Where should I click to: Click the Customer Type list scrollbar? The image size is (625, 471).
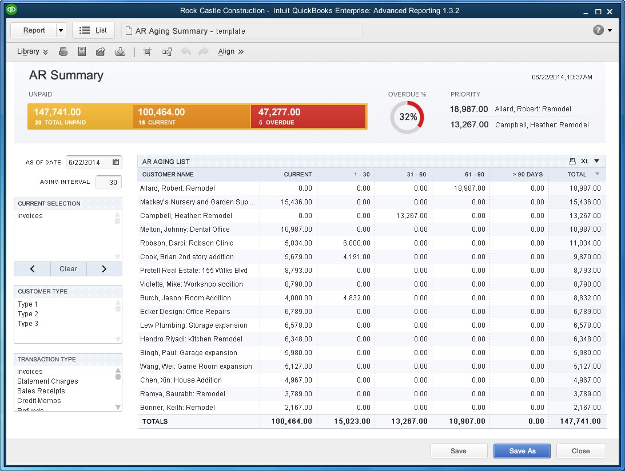tap(118, 320)
